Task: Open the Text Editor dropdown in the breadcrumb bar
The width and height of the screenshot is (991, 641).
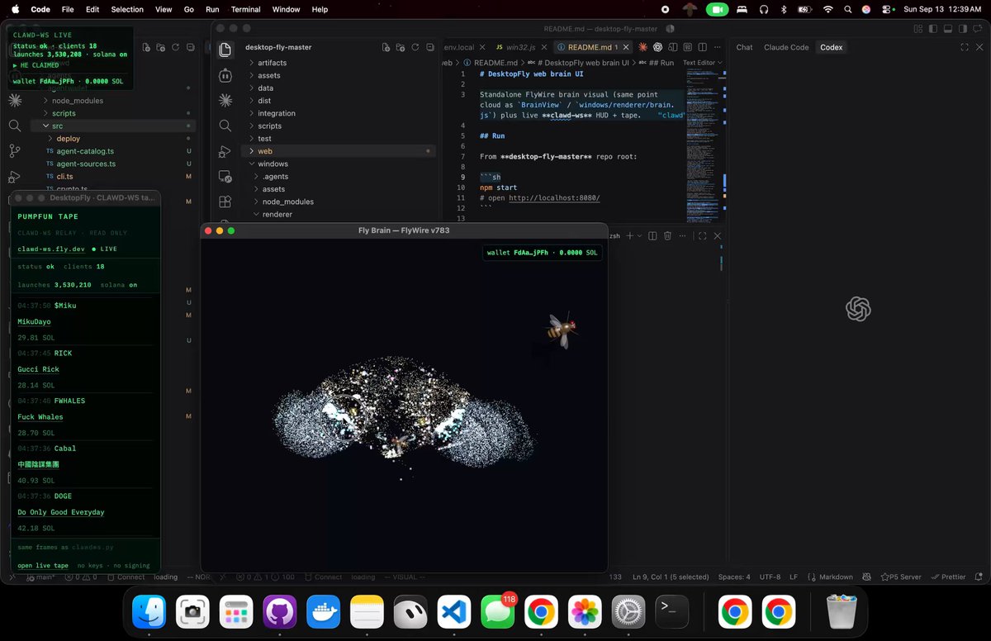Action: point(702,63)
